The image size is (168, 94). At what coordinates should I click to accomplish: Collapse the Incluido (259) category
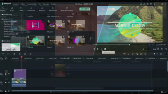[x=20, y=19]
